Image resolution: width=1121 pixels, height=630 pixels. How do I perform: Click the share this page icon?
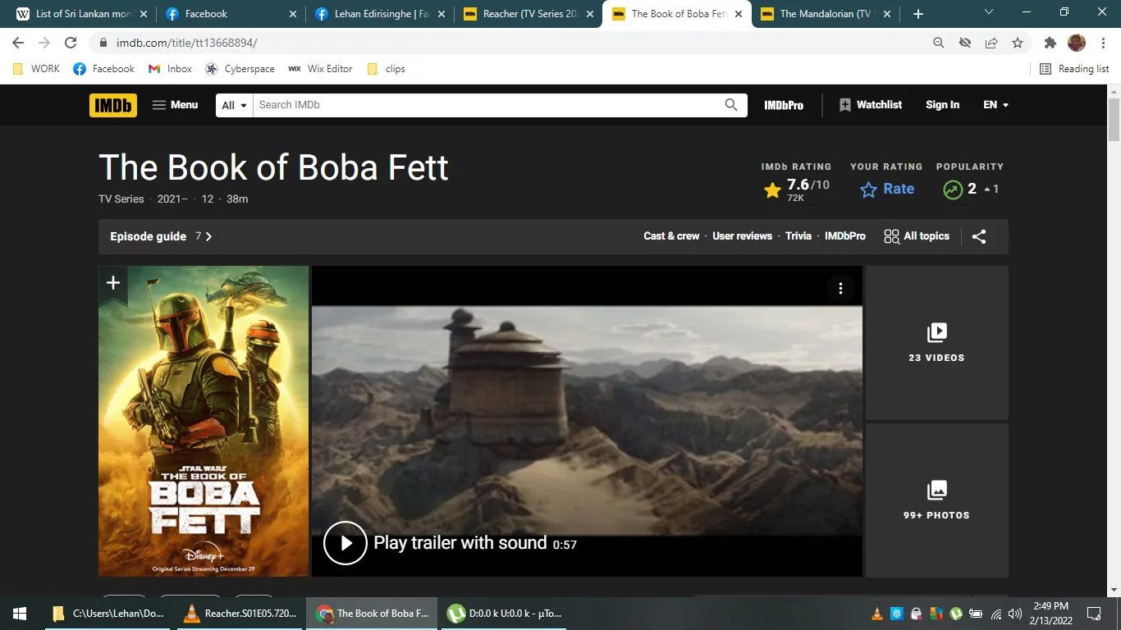[x=991, y=43]
